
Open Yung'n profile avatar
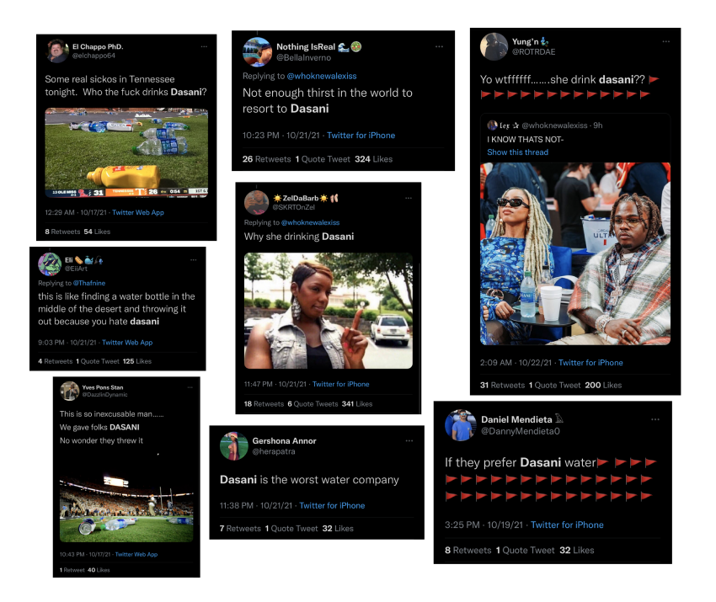[x=494, y=46]
